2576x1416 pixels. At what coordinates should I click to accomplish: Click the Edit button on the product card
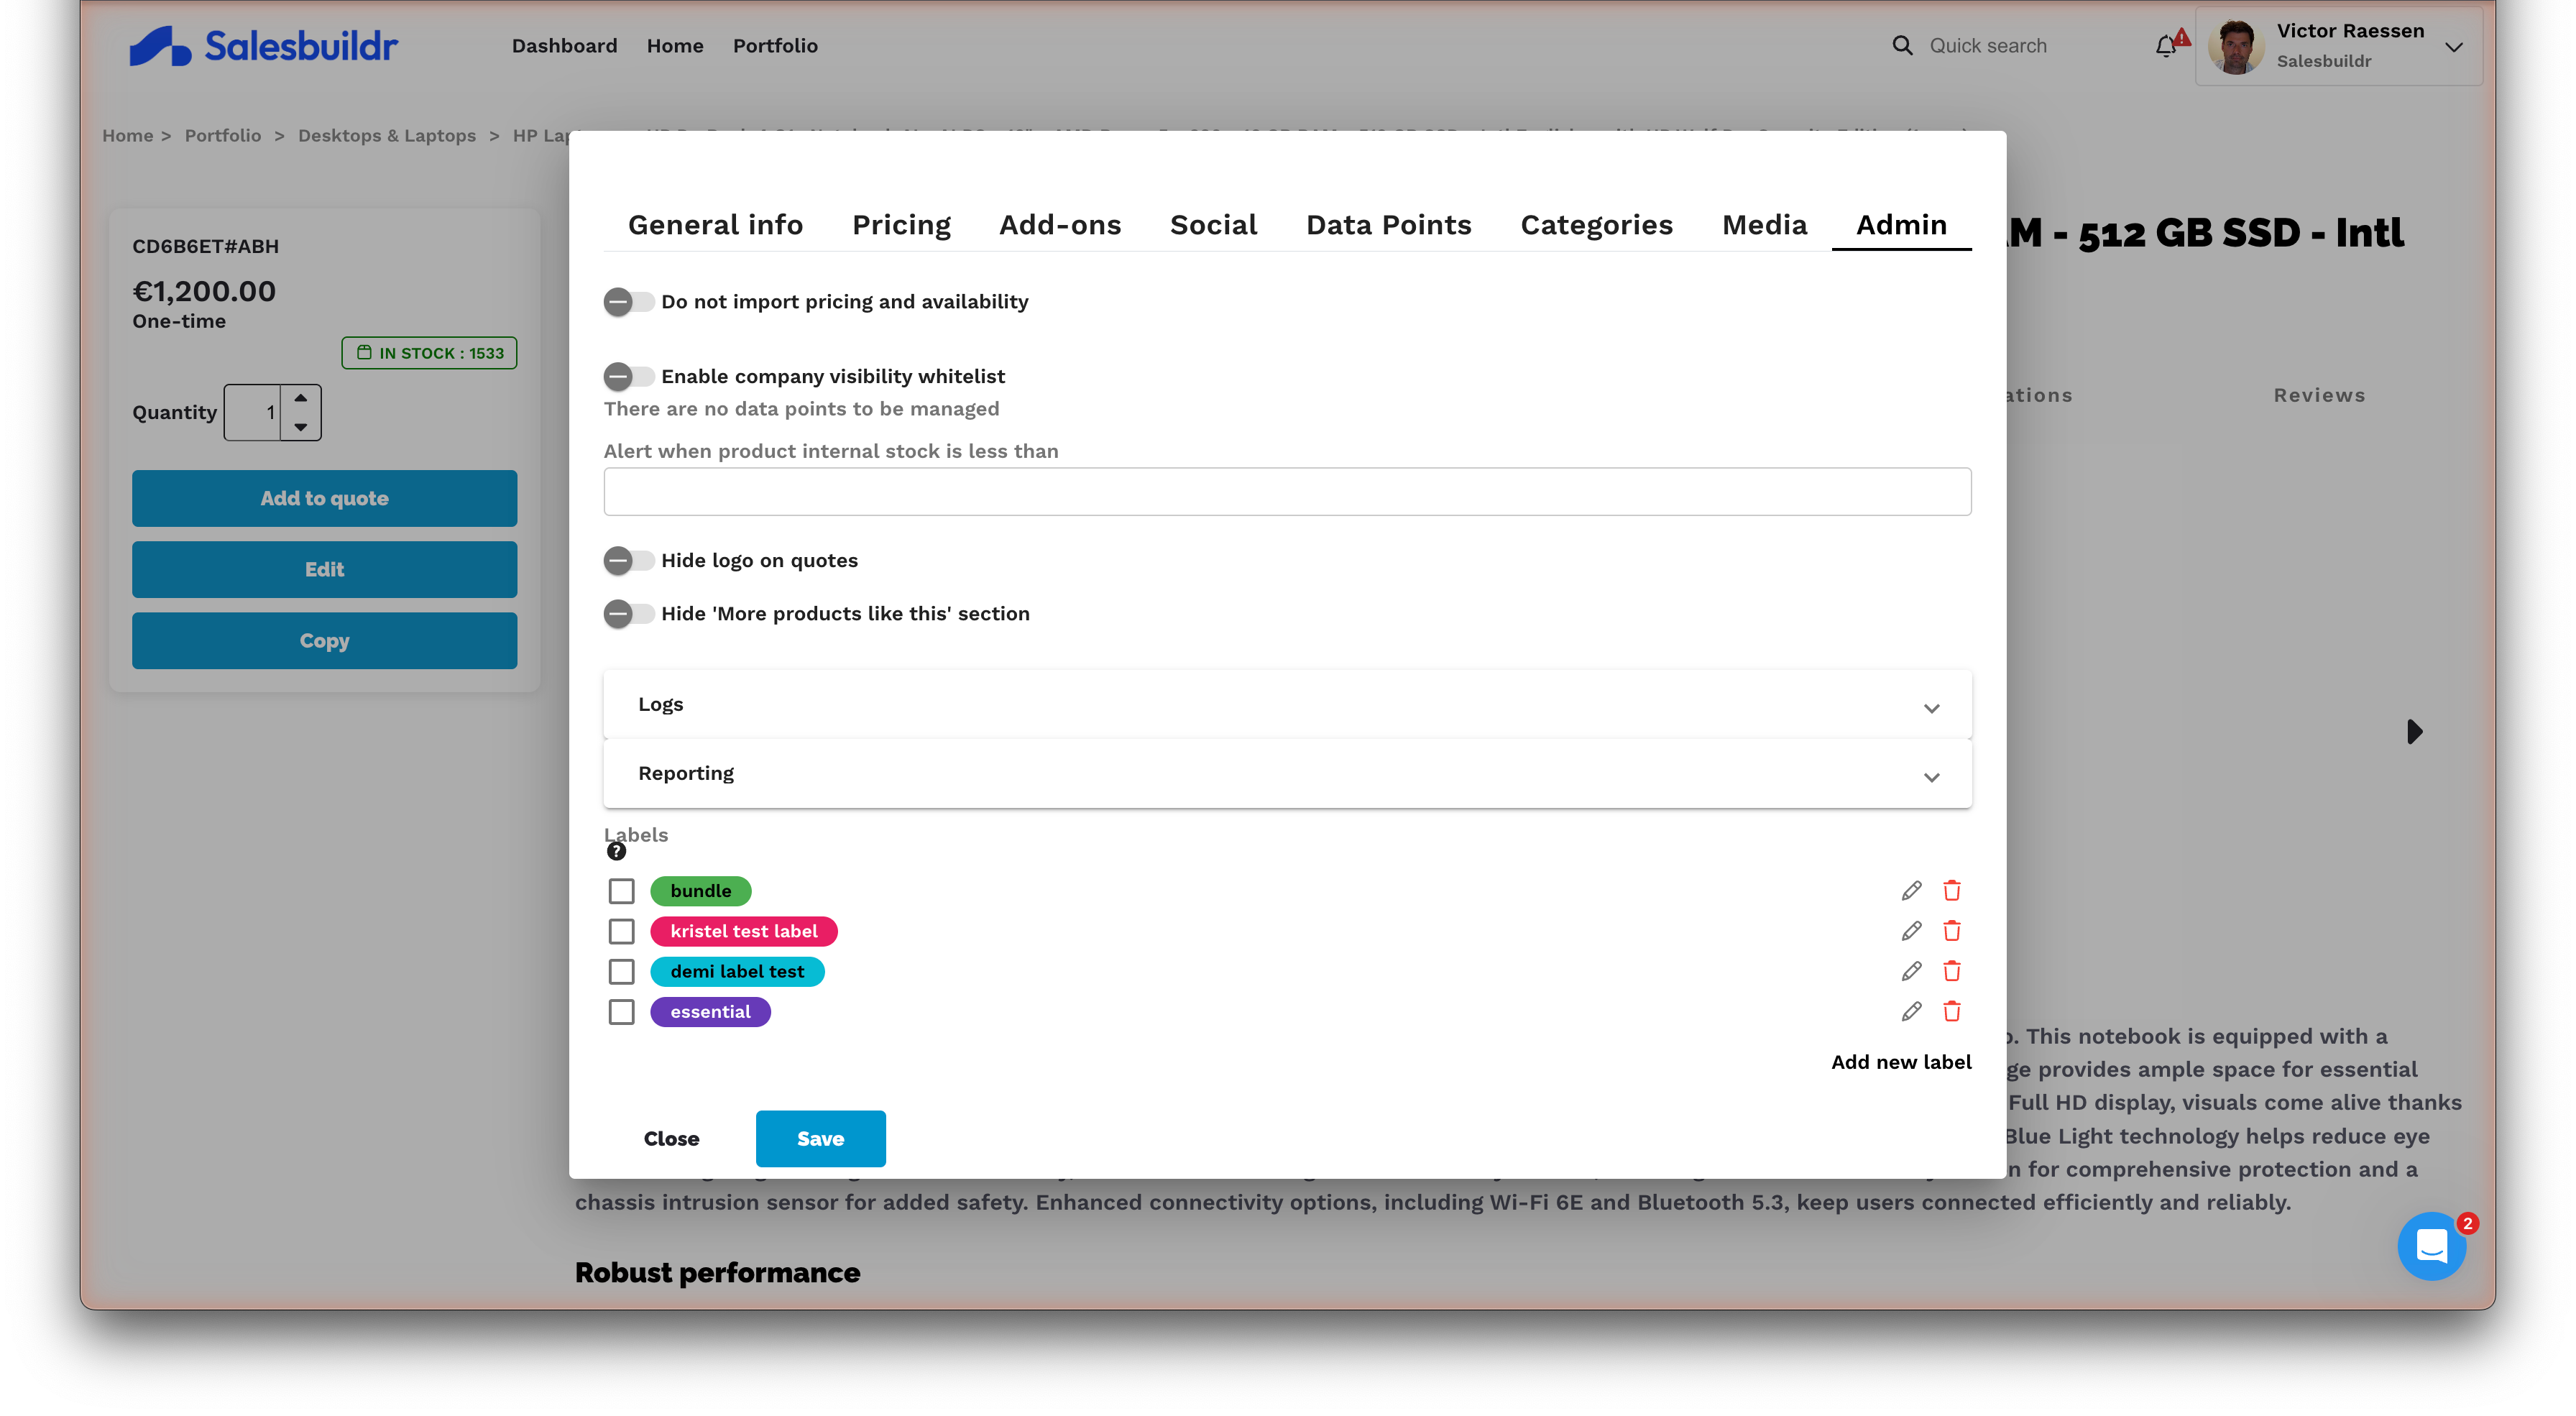324,569
